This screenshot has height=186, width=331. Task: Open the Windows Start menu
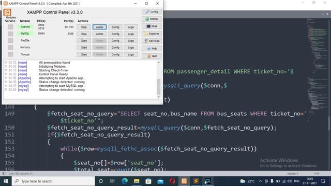click(6, 181)
